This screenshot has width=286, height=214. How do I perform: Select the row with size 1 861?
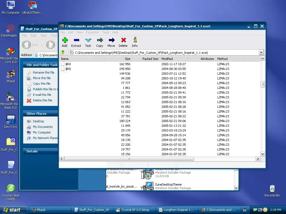160,88
